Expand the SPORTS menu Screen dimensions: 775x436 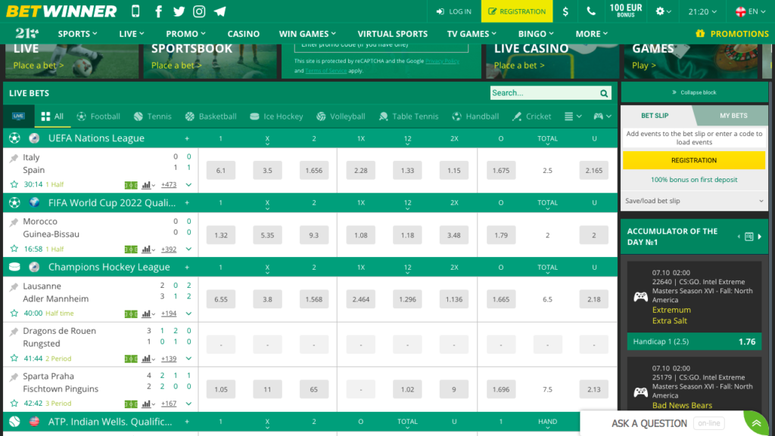pyautogui.click(x=78, y=33)
